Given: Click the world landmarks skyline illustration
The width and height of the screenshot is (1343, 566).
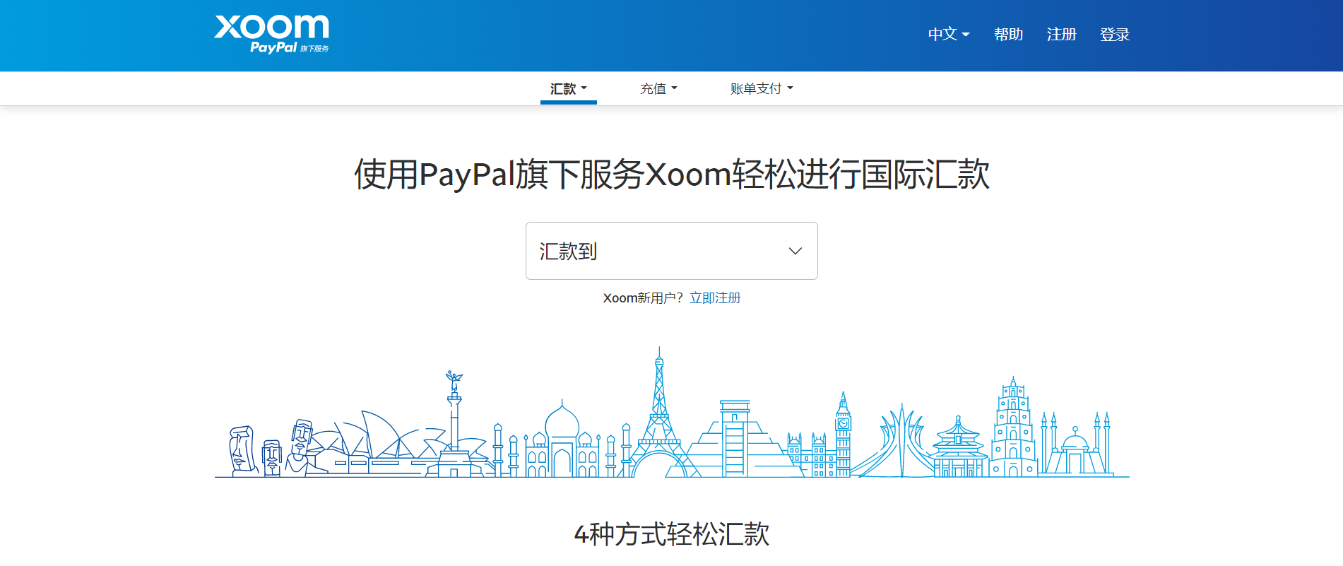Looking at the screenshot, I should point(672,413).
